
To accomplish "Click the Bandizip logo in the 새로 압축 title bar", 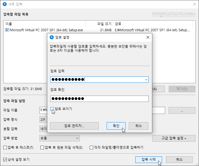I will coord(5,4).
